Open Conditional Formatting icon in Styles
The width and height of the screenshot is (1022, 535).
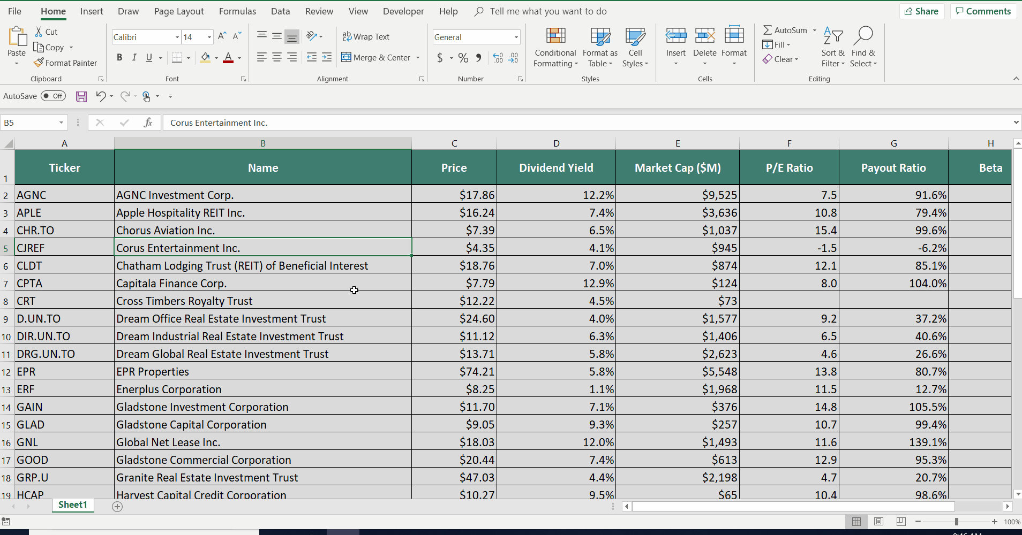(555, 36)
